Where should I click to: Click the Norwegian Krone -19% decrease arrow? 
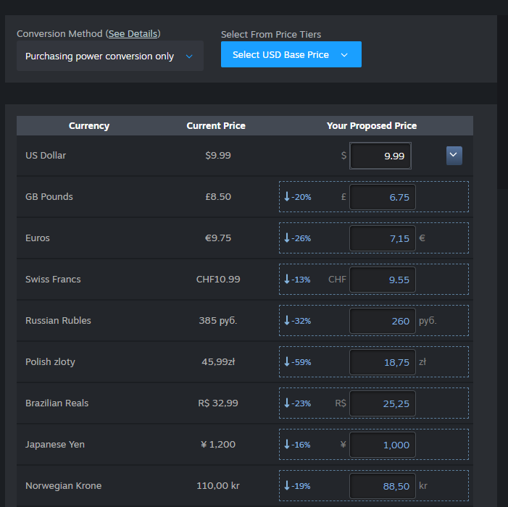(287, 485)
